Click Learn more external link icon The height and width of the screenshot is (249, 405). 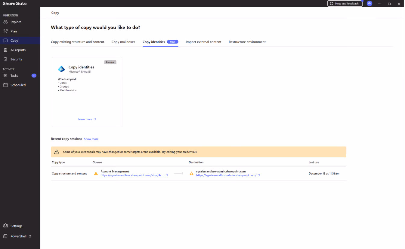[x=95, y=119]
